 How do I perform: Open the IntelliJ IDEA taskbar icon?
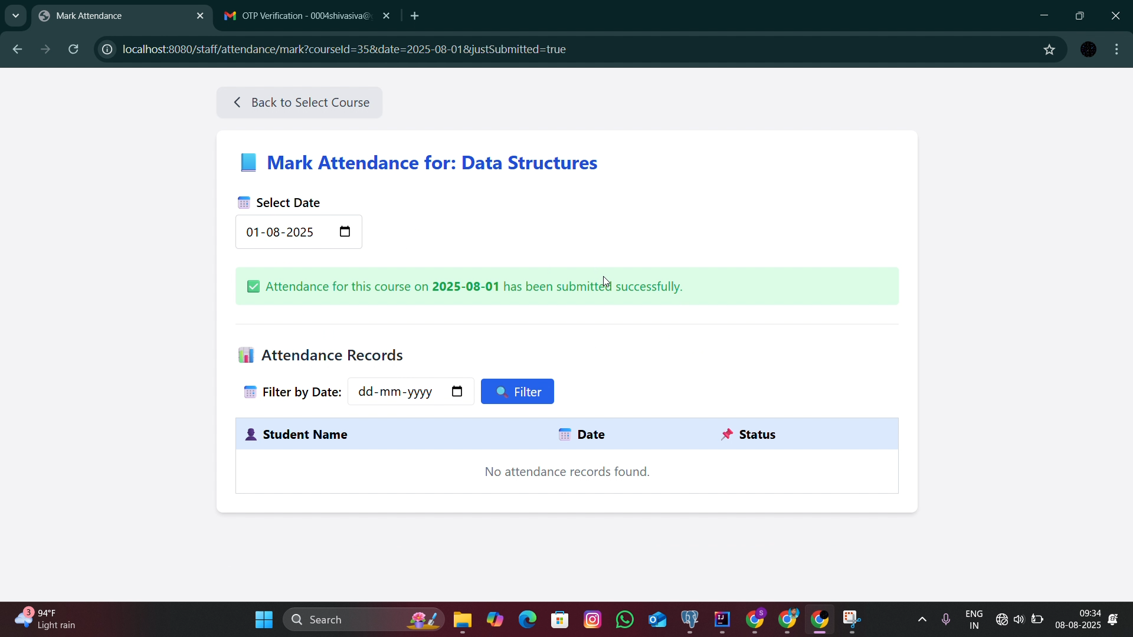[x=722, y=620]
